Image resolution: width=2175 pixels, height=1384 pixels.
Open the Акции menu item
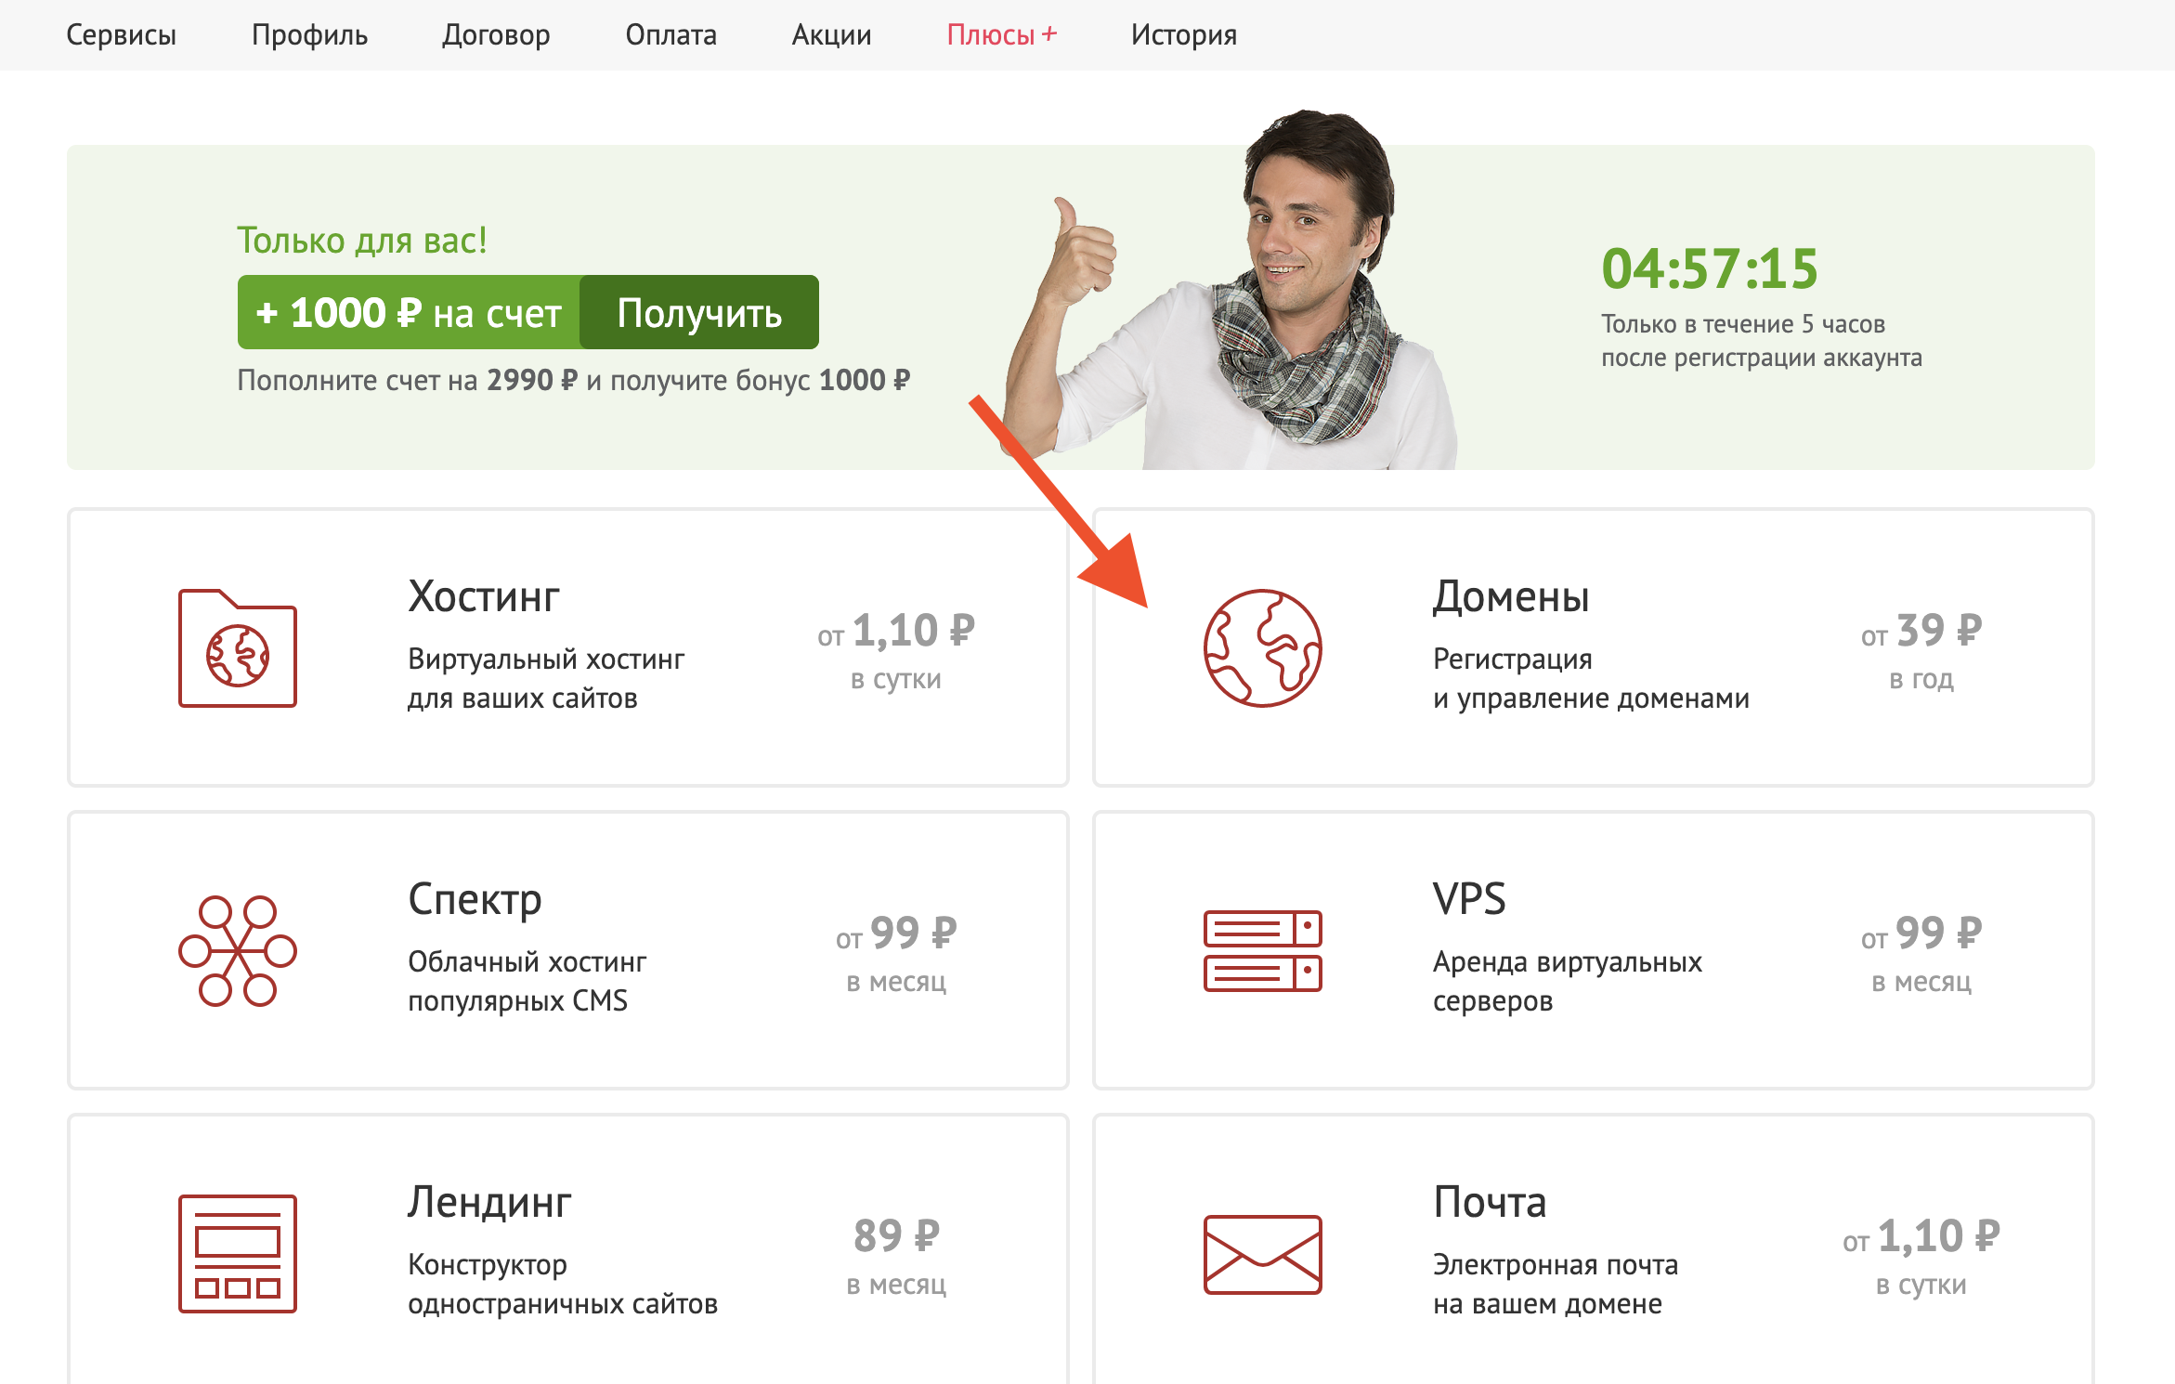[x=831, y=35]
